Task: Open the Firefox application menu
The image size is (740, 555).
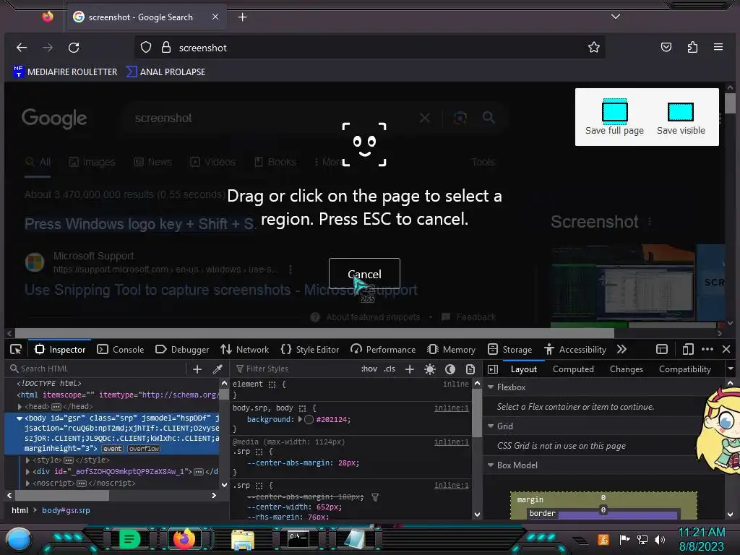Action: click(x=718, y=47)
